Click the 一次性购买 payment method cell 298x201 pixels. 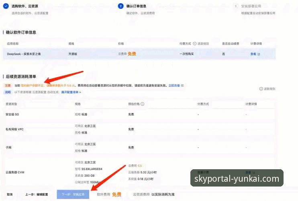[x=186, y=54]
